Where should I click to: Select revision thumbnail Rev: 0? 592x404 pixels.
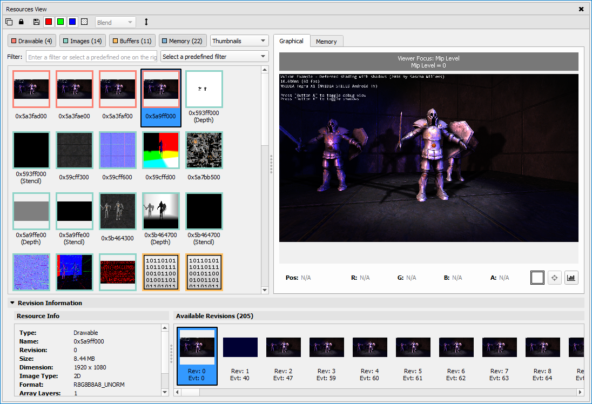tap(197, 356)
